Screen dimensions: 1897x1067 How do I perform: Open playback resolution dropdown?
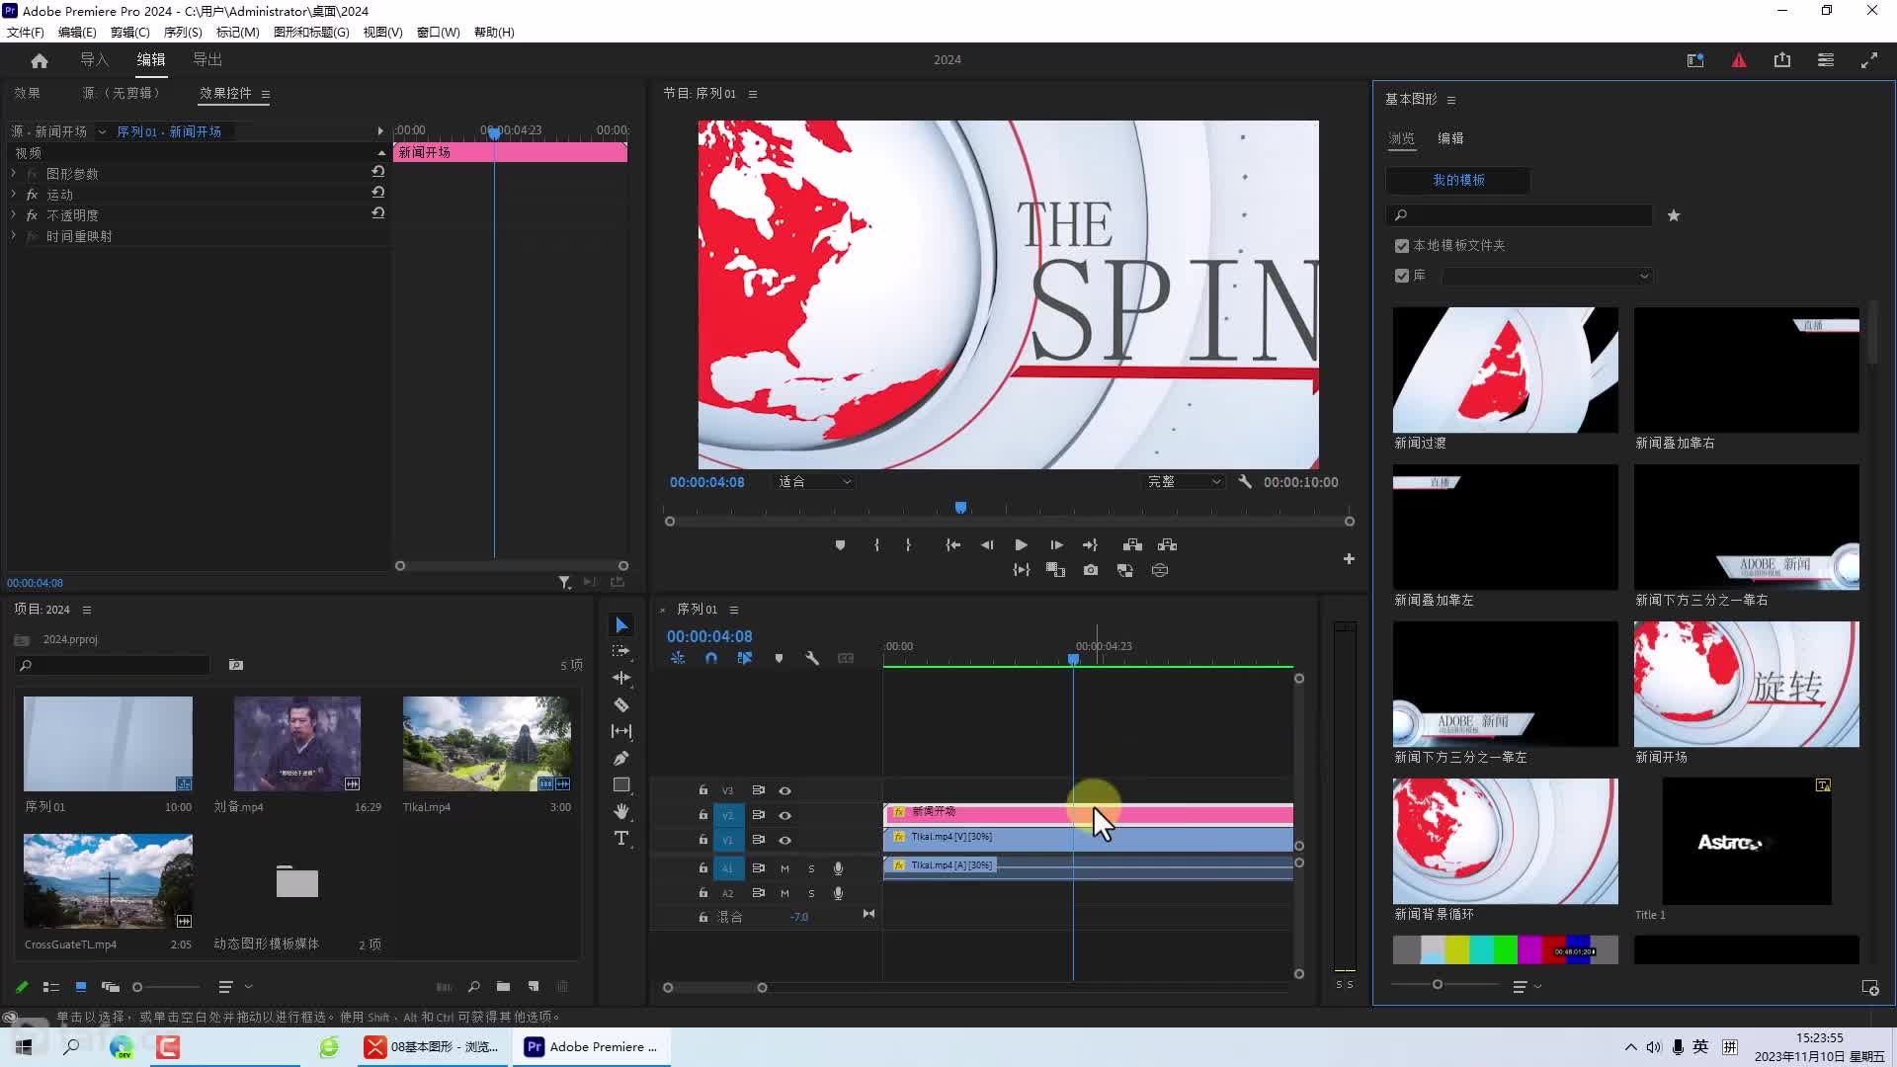coord(1184,482)
